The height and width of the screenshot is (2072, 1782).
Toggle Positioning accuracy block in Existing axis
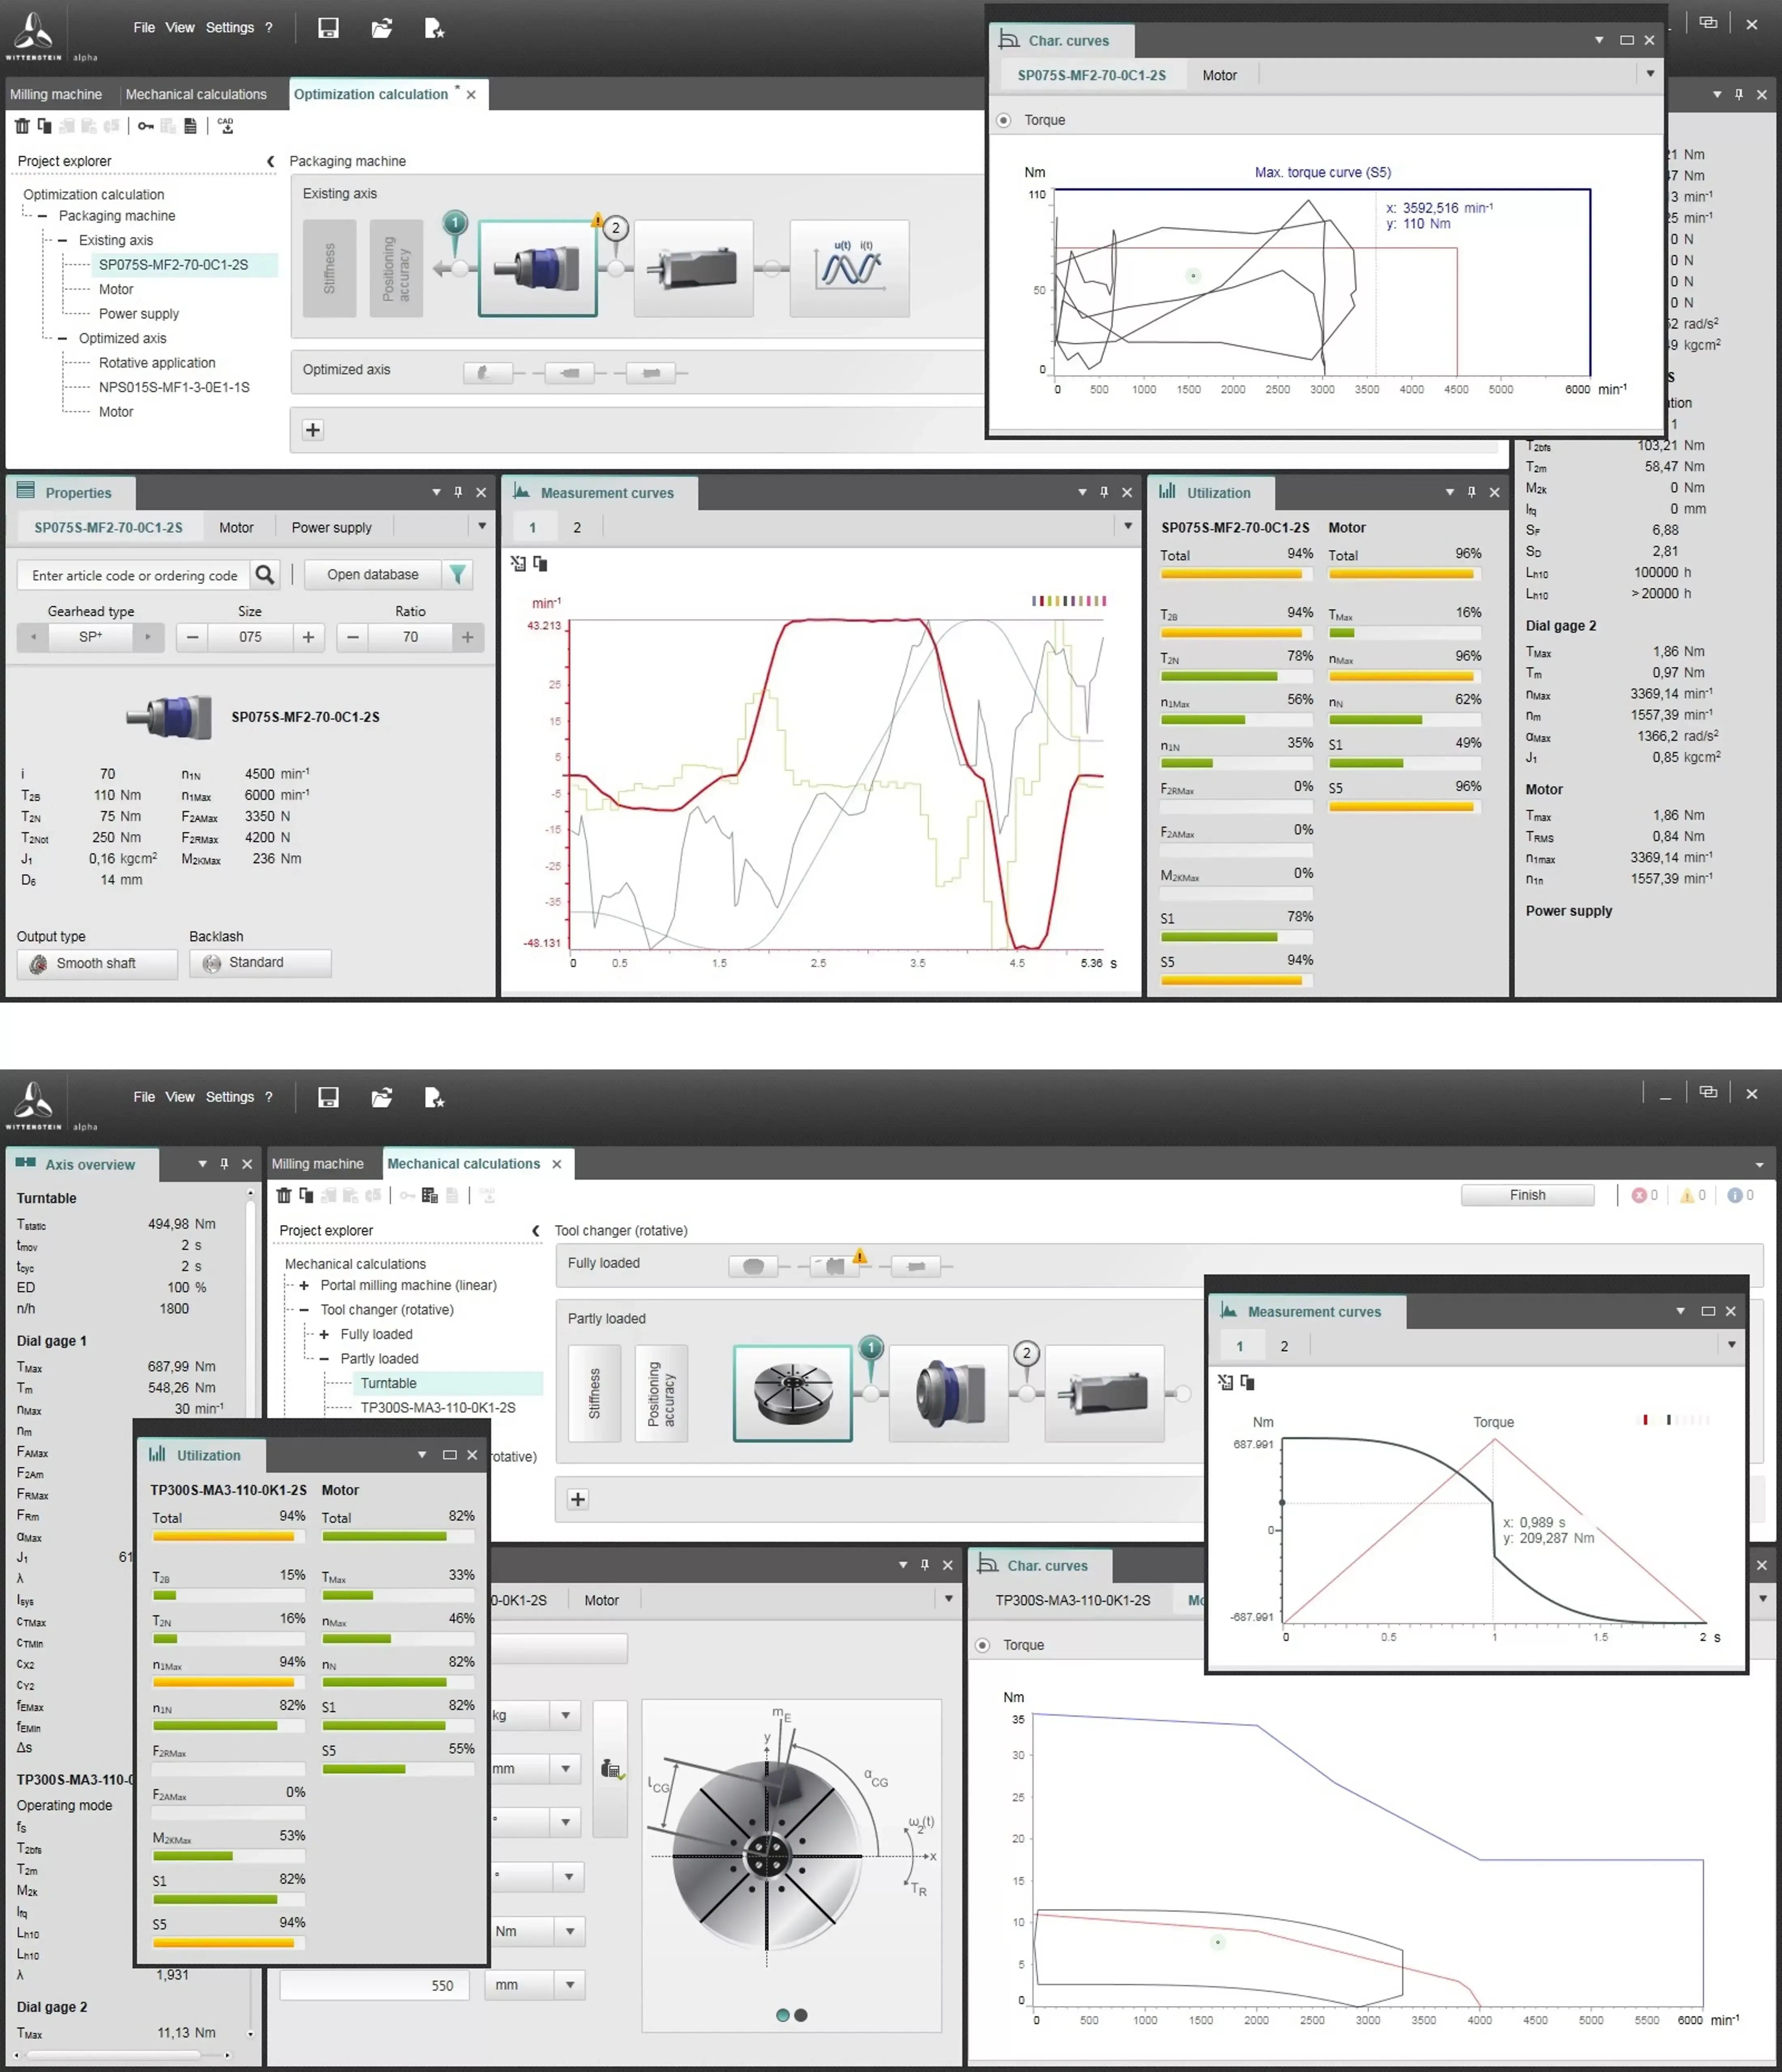click(396, 268)
